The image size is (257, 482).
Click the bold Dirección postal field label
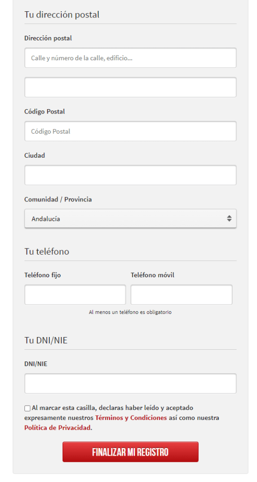(48, 38)
